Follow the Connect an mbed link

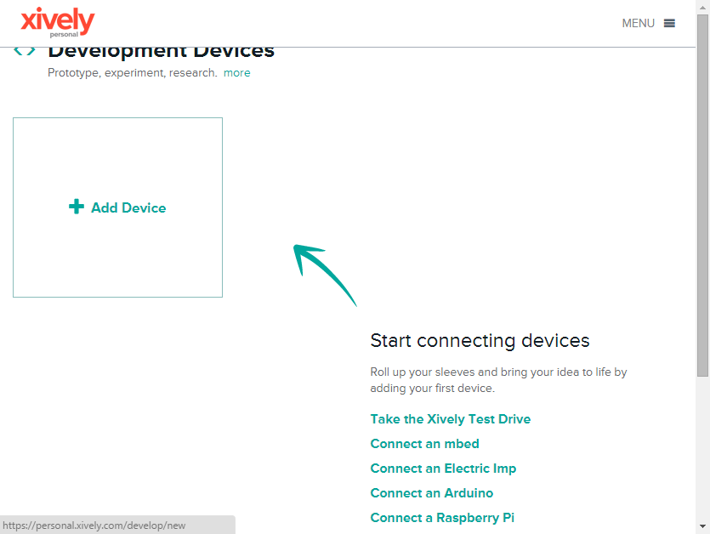(x=424, y=443)
